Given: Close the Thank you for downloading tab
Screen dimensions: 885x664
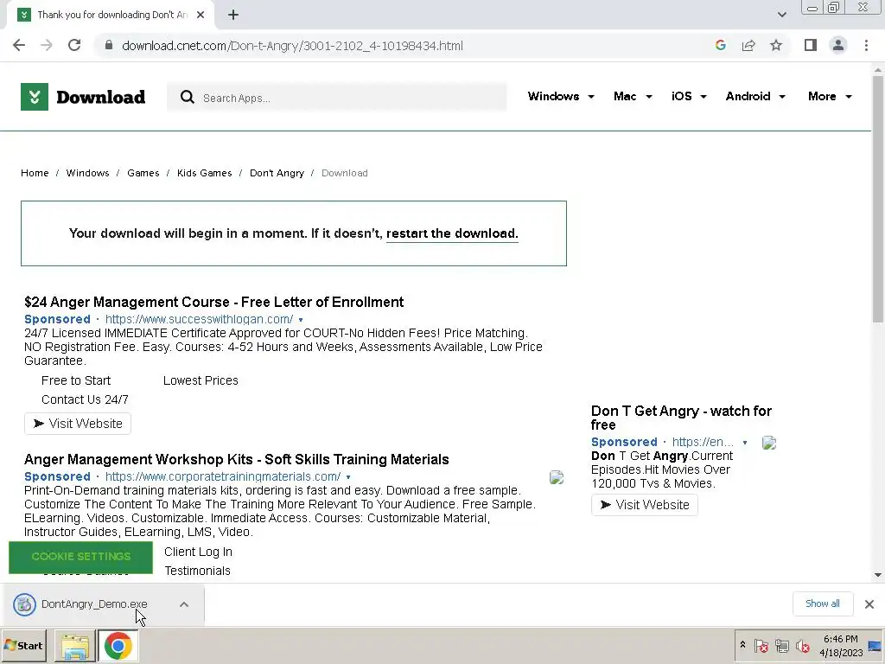Looking at the screenshot, I should (x=201, y=15).
